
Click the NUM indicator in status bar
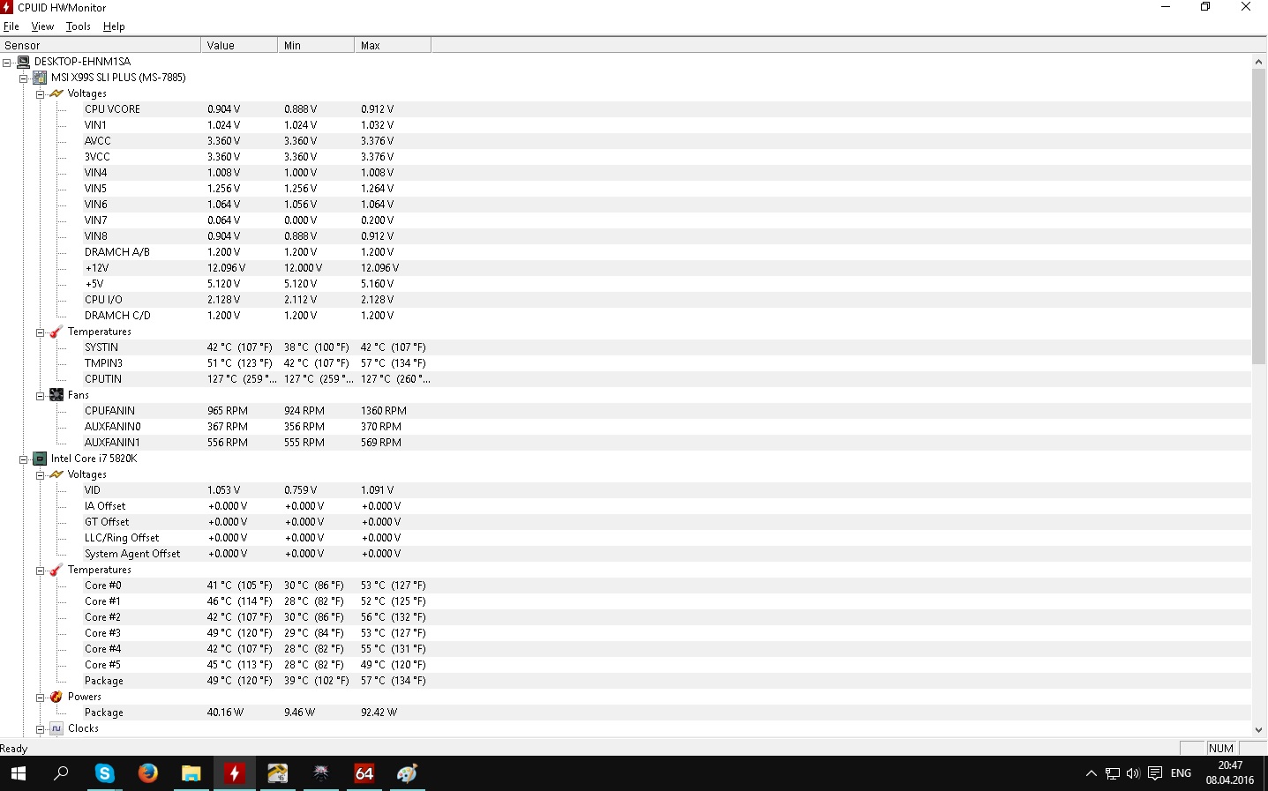click(x=1221, y=749)
